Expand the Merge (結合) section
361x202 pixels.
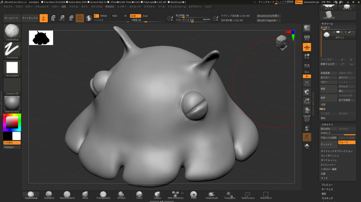point(323,109)
